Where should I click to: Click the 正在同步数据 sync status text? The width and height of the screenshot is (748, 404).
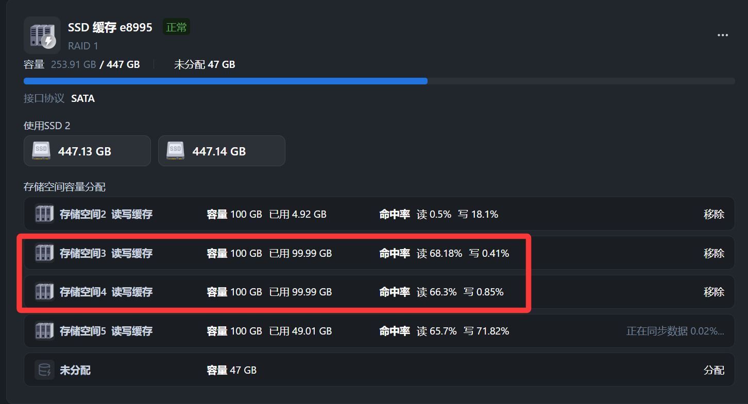click(x=675, y=331)
